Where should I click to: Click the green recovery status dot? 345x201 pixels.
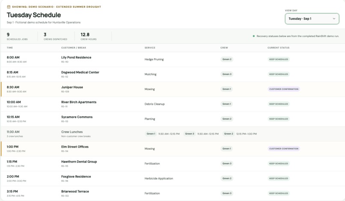tap(254, 36)
